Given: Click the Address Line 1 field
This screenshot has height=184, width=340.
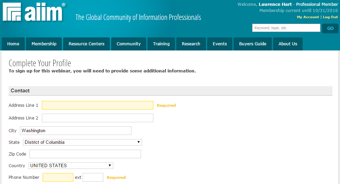Looking at the screenshot, I should 97,105.
